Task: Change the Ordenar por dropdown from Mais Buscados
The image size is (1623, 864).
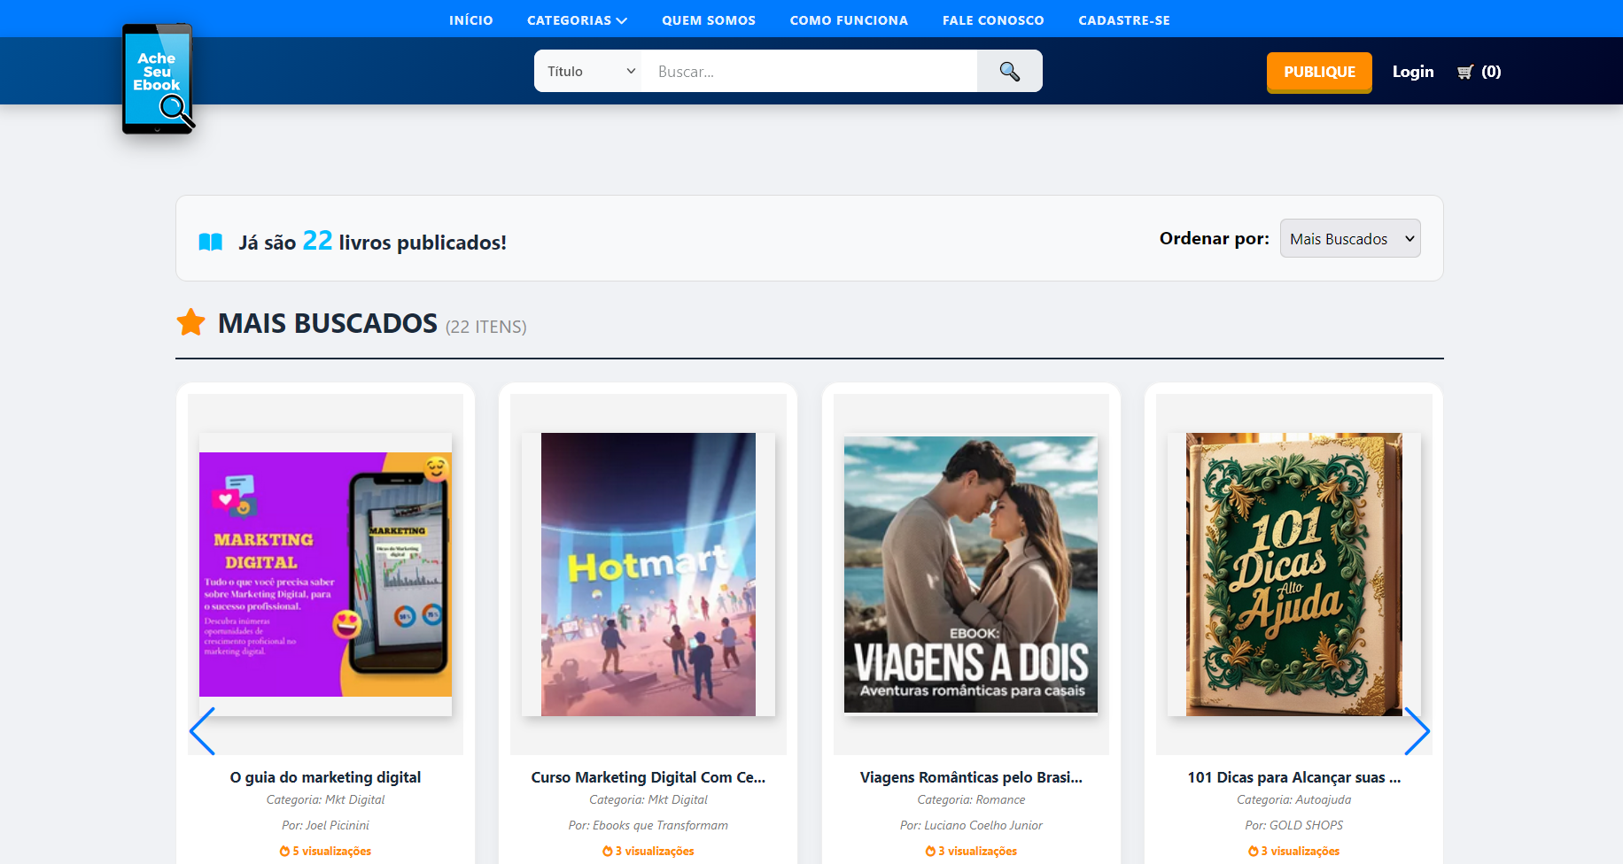Action: (x=1349, y=238)
